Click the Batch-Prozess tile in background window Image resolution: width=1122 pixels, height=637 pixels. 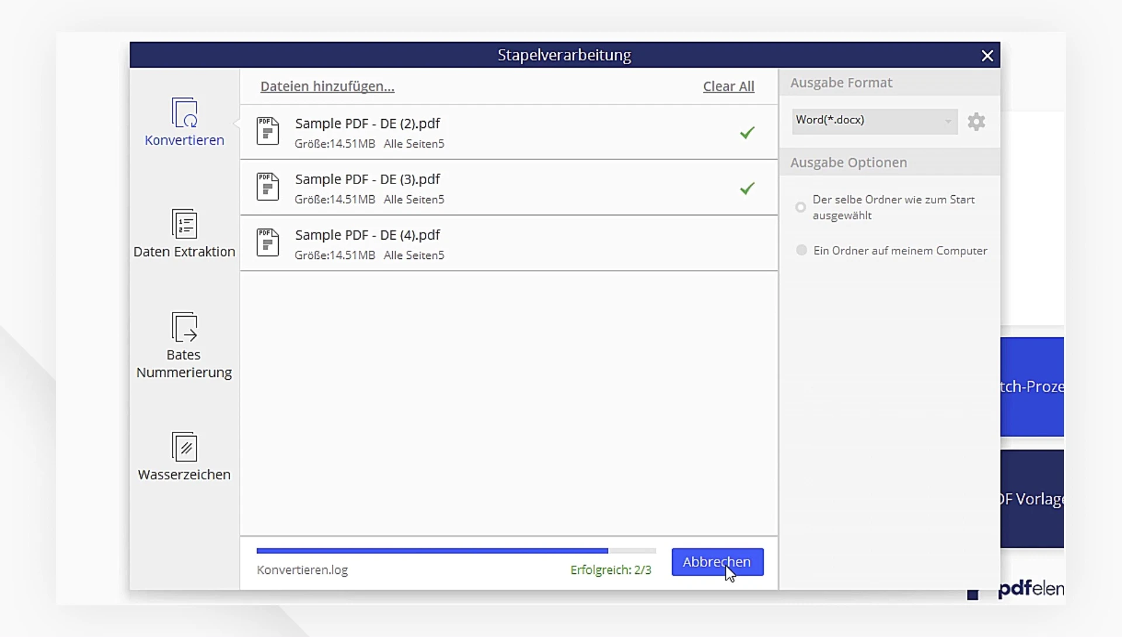pyautogui.click(x=1032, y=386)
